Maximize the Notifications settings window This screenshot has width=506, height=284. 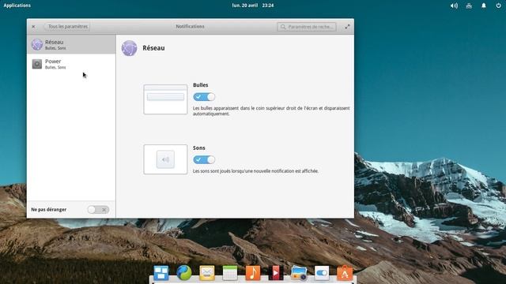tap(347, 27)
